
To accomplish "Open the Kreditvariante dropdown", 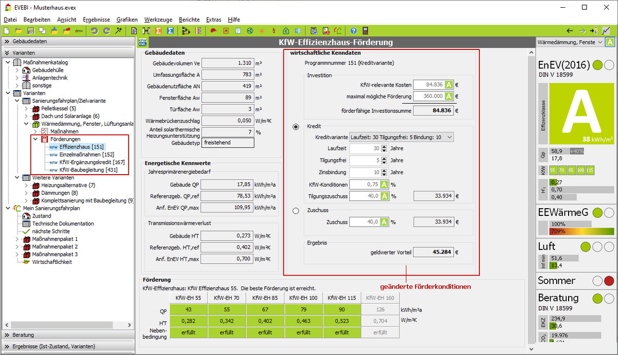I will [401, 137].
